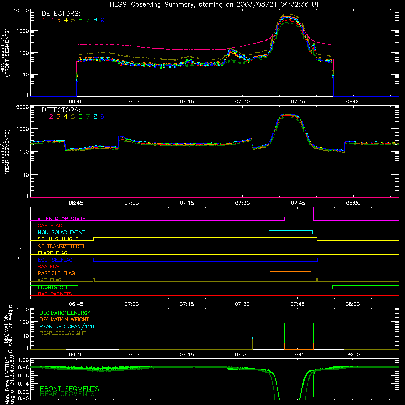Viewport: 405px width, 405px height.
Task: Click the REAR_DEC_WEIGHT legend entry
Action: pyautogui.click(x=62, y=333)
